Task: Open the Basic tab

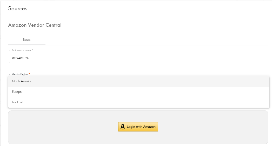Action: coord(27,40)
